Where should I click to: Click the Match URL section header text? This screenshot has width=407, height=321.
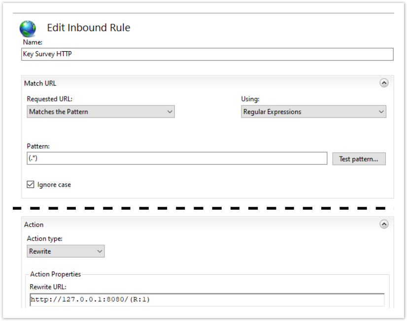40,83
